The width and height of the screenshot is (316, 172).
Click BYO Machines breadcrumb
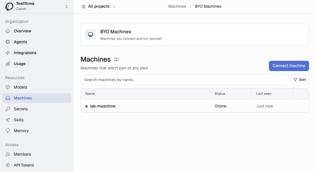(x=208, y=6)
